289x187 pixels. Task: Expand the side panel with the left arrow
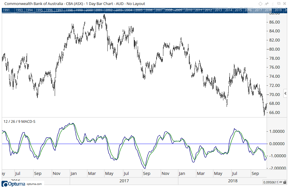pyautogui.click(x=285, y=94)
